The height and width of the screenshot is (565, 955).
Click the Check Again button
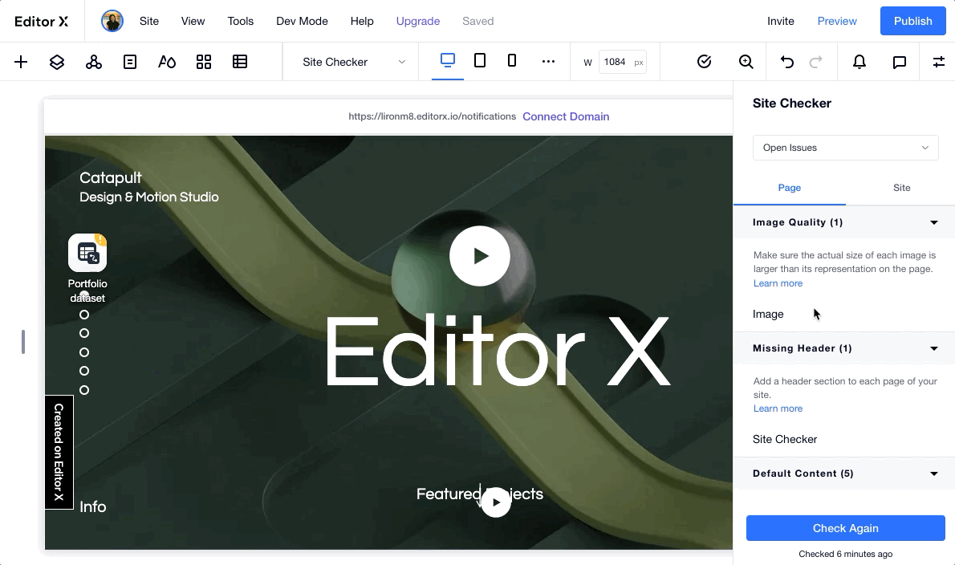point(845,528)
